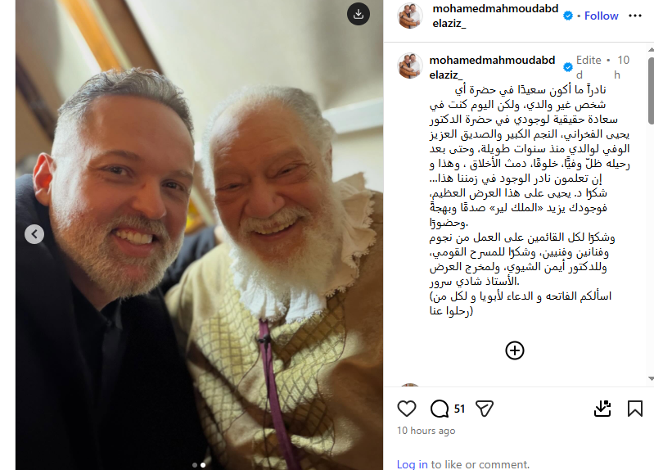Viewport: 654px width, 470px height.
Task: Share post with paper plane icon
Action: click(x=485, y=409)
